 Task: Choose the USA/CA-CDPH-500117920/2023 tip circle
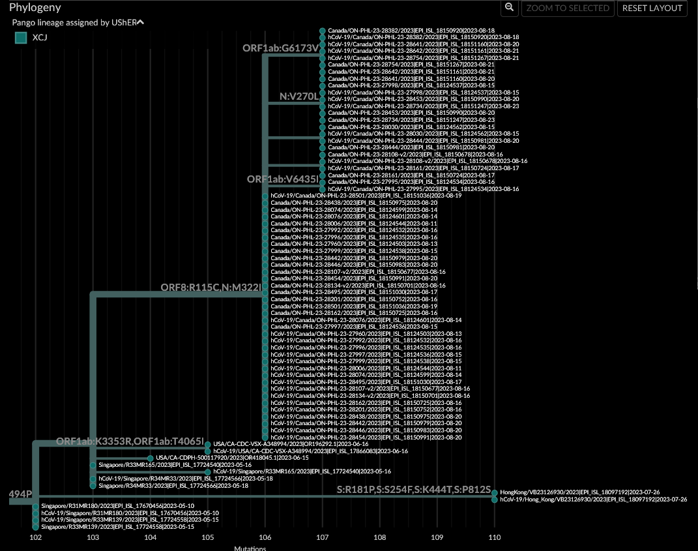pos(151,458)
